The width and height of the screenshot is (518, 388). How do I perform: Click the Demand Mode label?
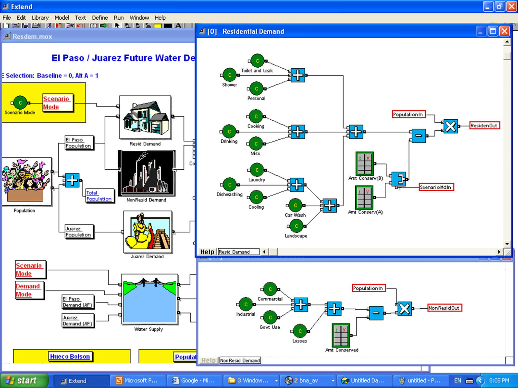[x=29, y=290]
